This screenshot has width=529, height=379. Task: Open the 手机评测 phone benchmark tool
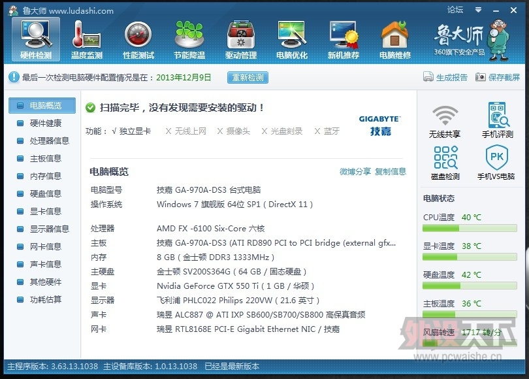tap(498, 121)
